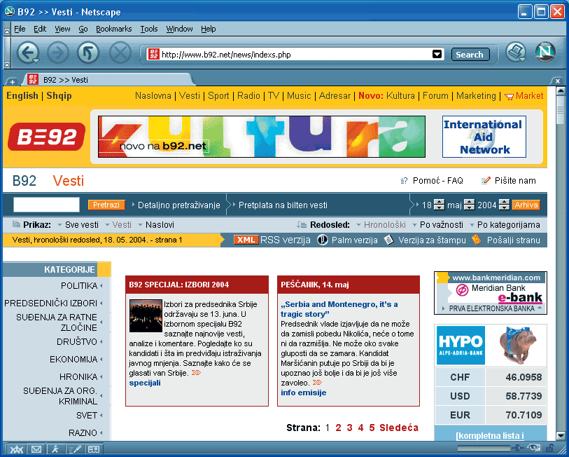This screenshot has width=569, height=457.
Task: Click the Detaljno pretraživanje link
Action: coord(179,205)
